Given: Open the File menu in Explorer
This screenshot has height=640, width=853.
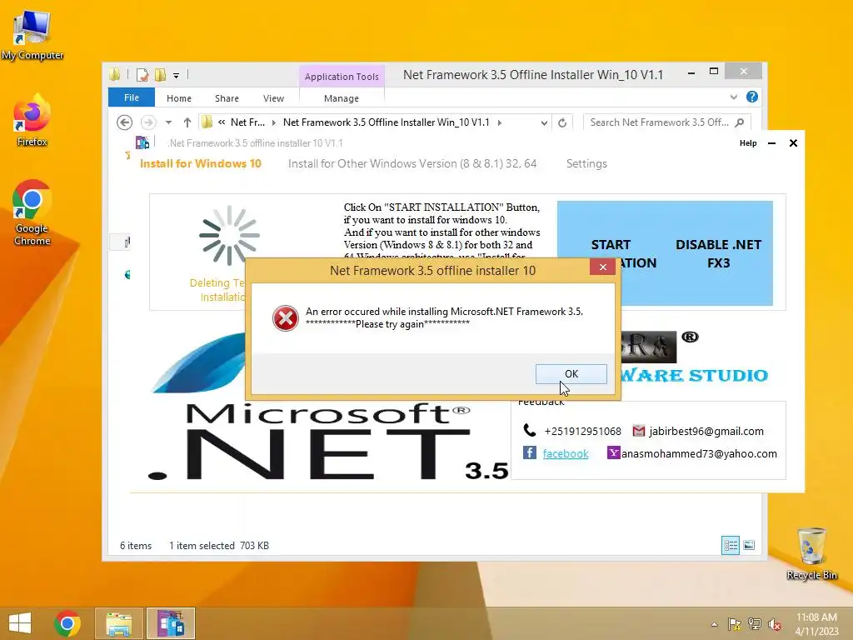Looking at the screenshot, I should (x=131, y=97).
